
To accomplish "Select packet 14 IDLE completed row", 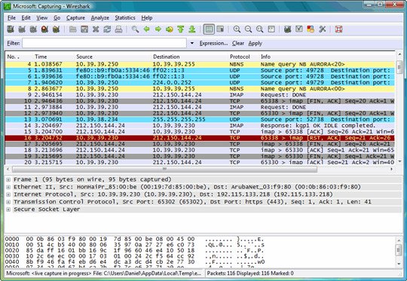I will pyautogui.click(x=200, y=126).
